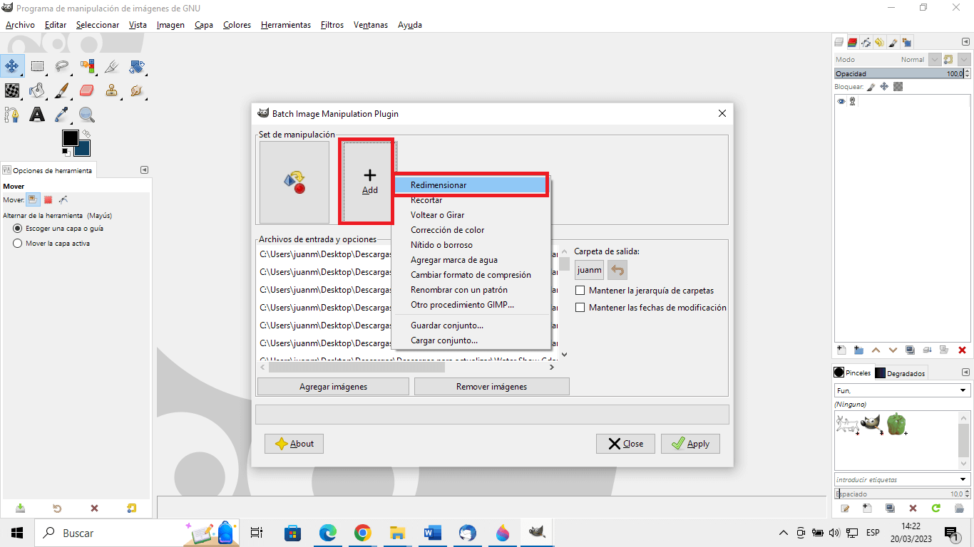Reset colors to default black and white

pyautogui.click(x=66, y=152)
